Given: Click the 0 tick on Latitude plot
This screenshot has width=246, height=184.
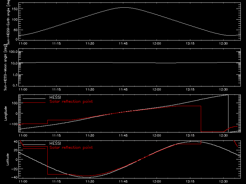Looking at the screenshot, I should tap(17, 159).
